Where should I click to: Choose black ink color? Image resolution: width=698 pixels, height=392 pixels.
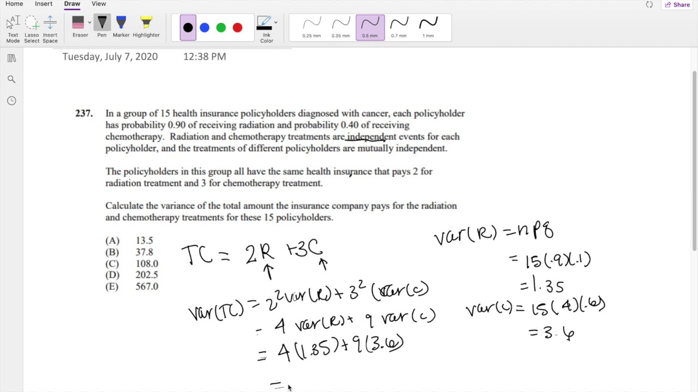(188, 28)
